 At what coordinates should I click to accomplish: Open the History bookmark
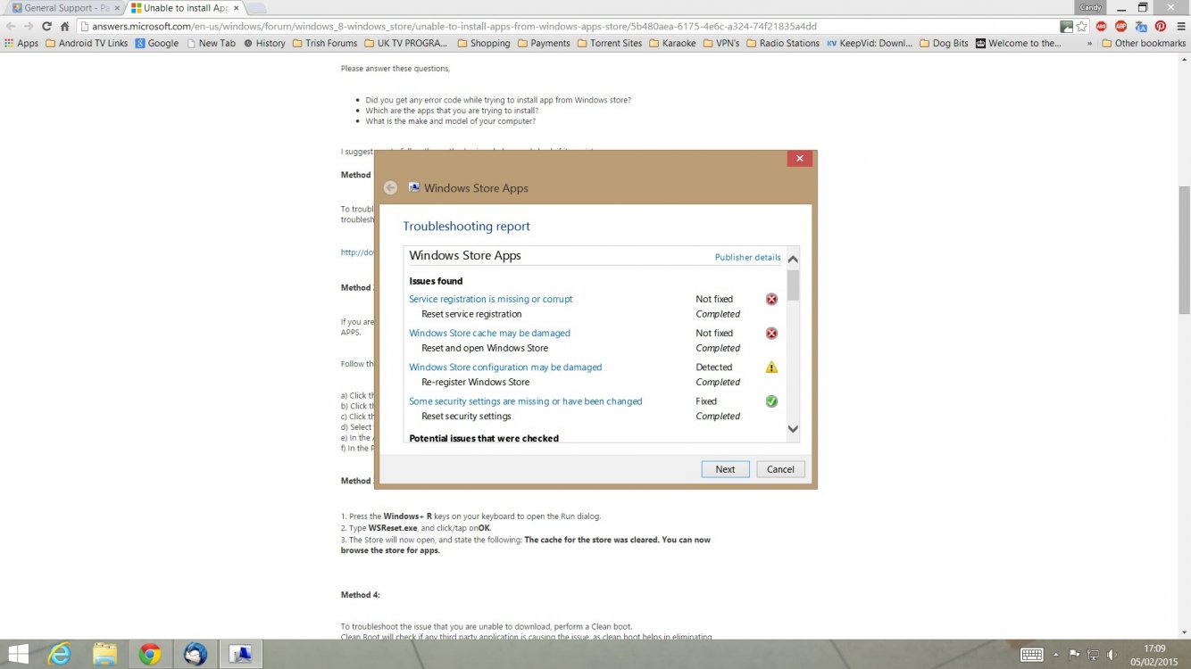[264, 43]
